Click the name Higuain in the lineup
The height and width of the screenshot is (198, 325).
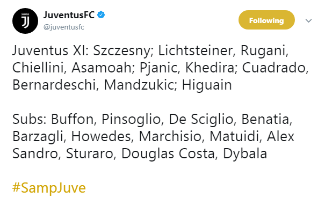click(x=207, y=85)
